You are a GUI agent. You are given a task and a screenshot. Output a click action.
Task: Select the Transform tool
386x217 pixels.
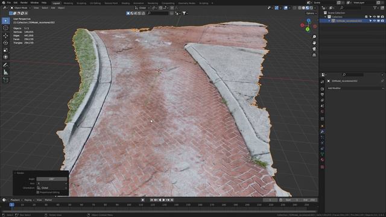pyautogui.click(x=5, y=57)
